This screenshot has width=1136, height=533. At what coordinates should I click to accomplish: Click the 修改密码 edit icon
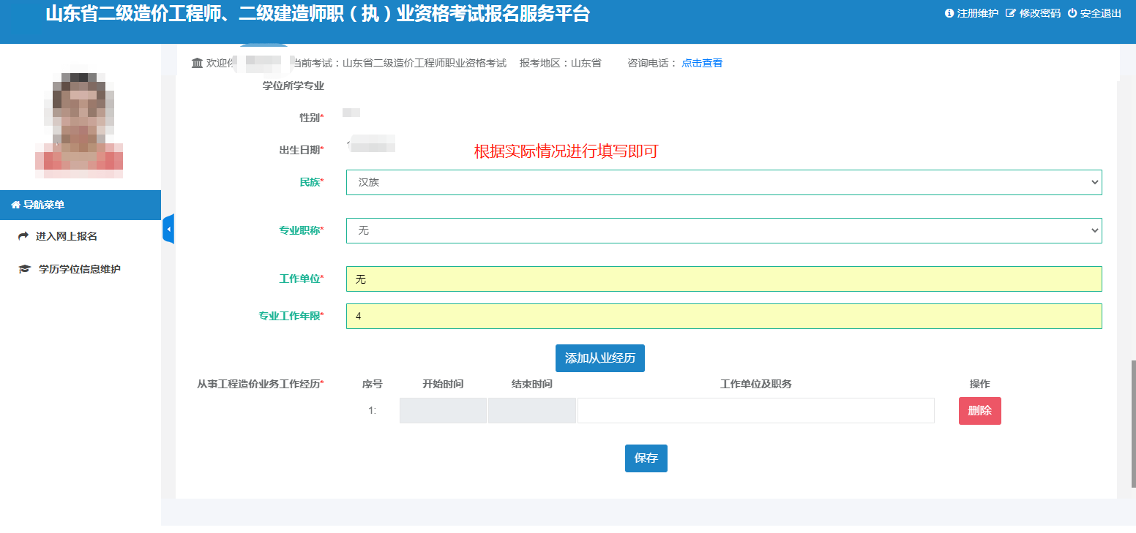click(x=1011, y=13)
